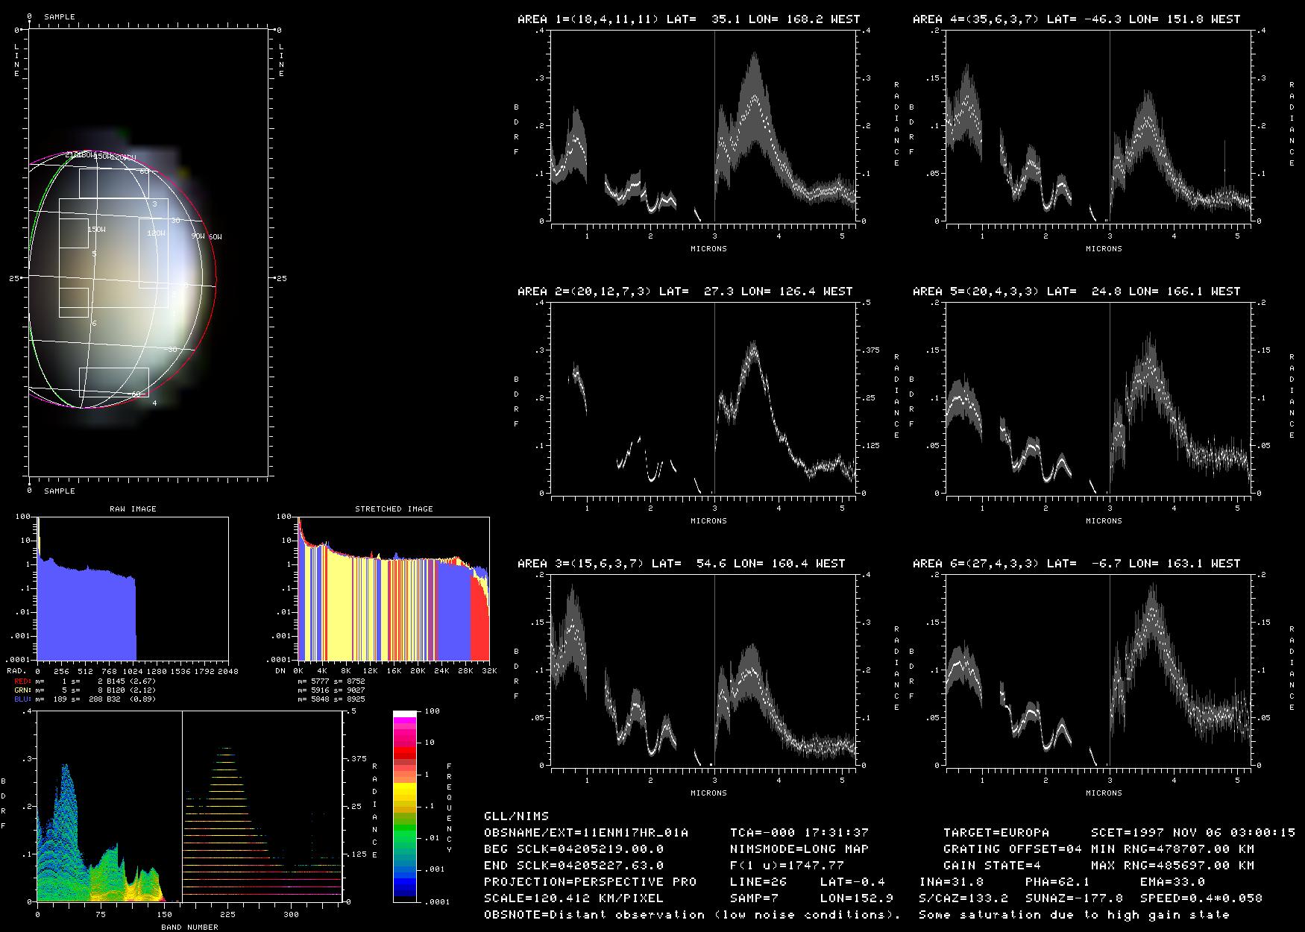Select the NIMSMODE=LONG MAP field
This screenshot has height=932, width=1305.
point(799,849)
